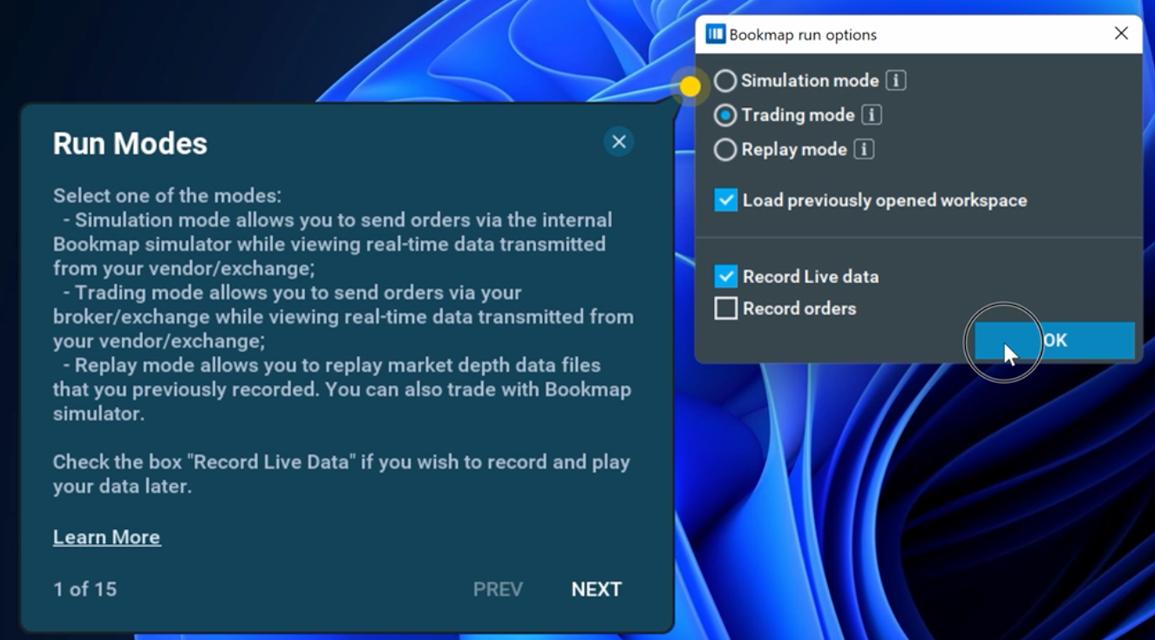The width and height of the screenshot is (1155, 640).
Task: Go to NEXT tutorial step
Action: (x=596, y=589)
